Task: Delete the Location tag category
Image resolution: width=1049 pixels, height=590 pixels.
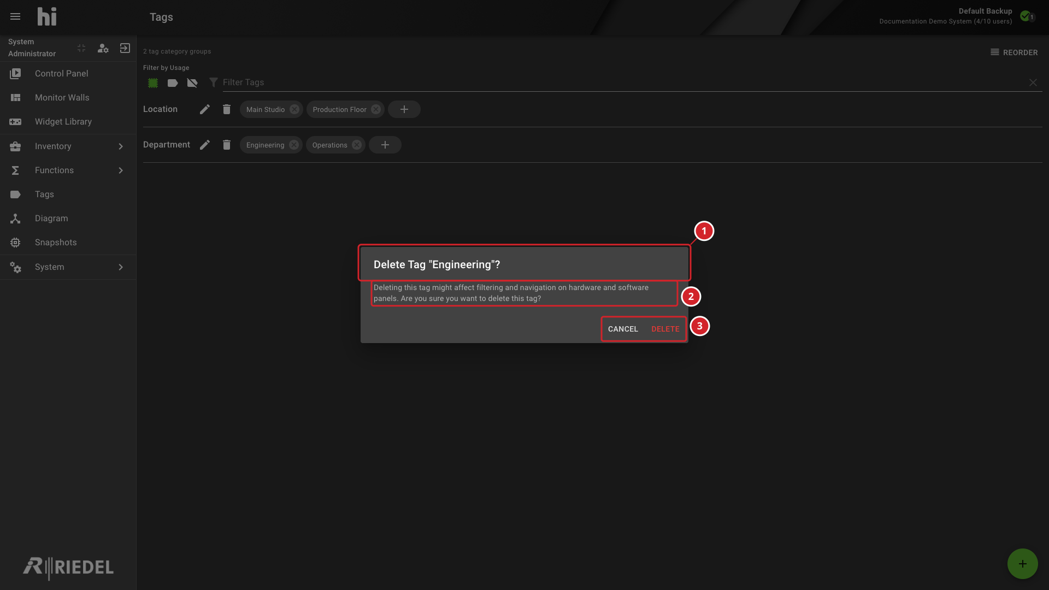Action: [x=227, y=109]
